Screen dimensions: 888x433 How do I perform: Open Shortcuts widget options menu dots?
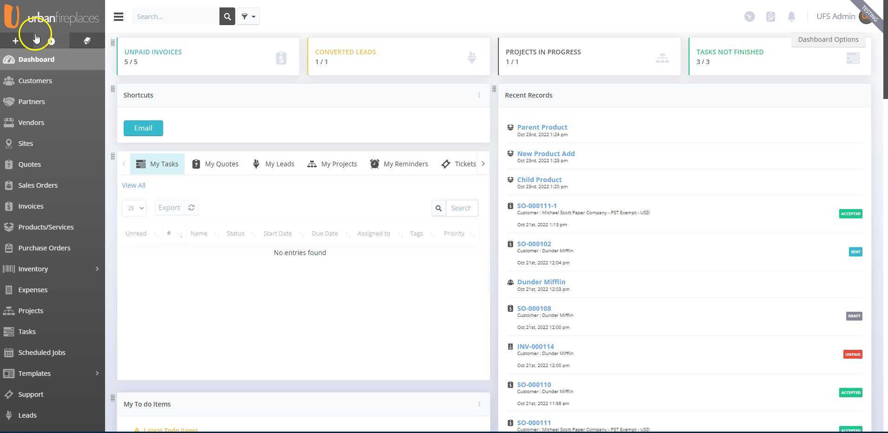pos(479,95)
